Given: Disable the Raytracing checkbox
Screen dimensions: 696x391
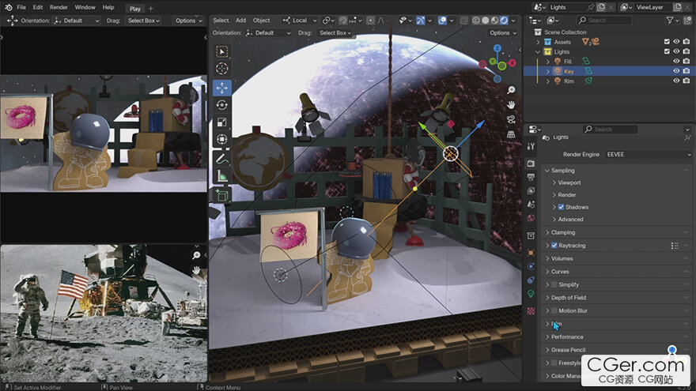Looking at the screenshot, I should pyautogui.click(x=554, y=245).
